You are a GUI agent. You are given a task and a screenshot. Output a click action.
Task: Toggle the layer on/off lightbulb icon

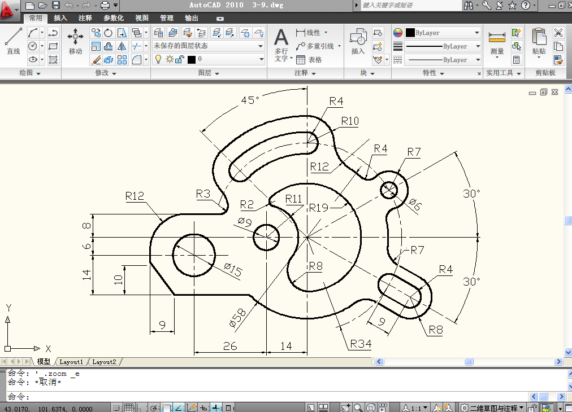tap(158, 59)
